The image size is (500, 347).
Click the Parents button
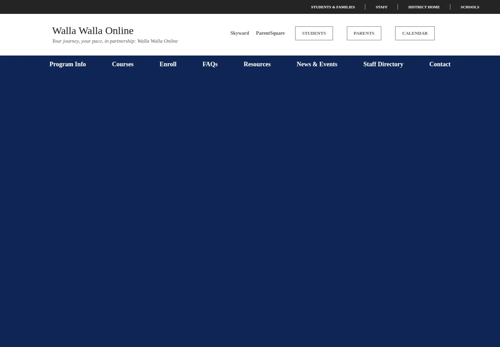click(364, 33)
